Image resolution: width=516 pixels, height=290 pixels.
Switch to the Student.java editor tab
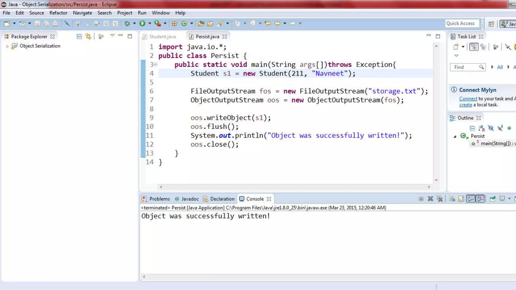(162, 37)
